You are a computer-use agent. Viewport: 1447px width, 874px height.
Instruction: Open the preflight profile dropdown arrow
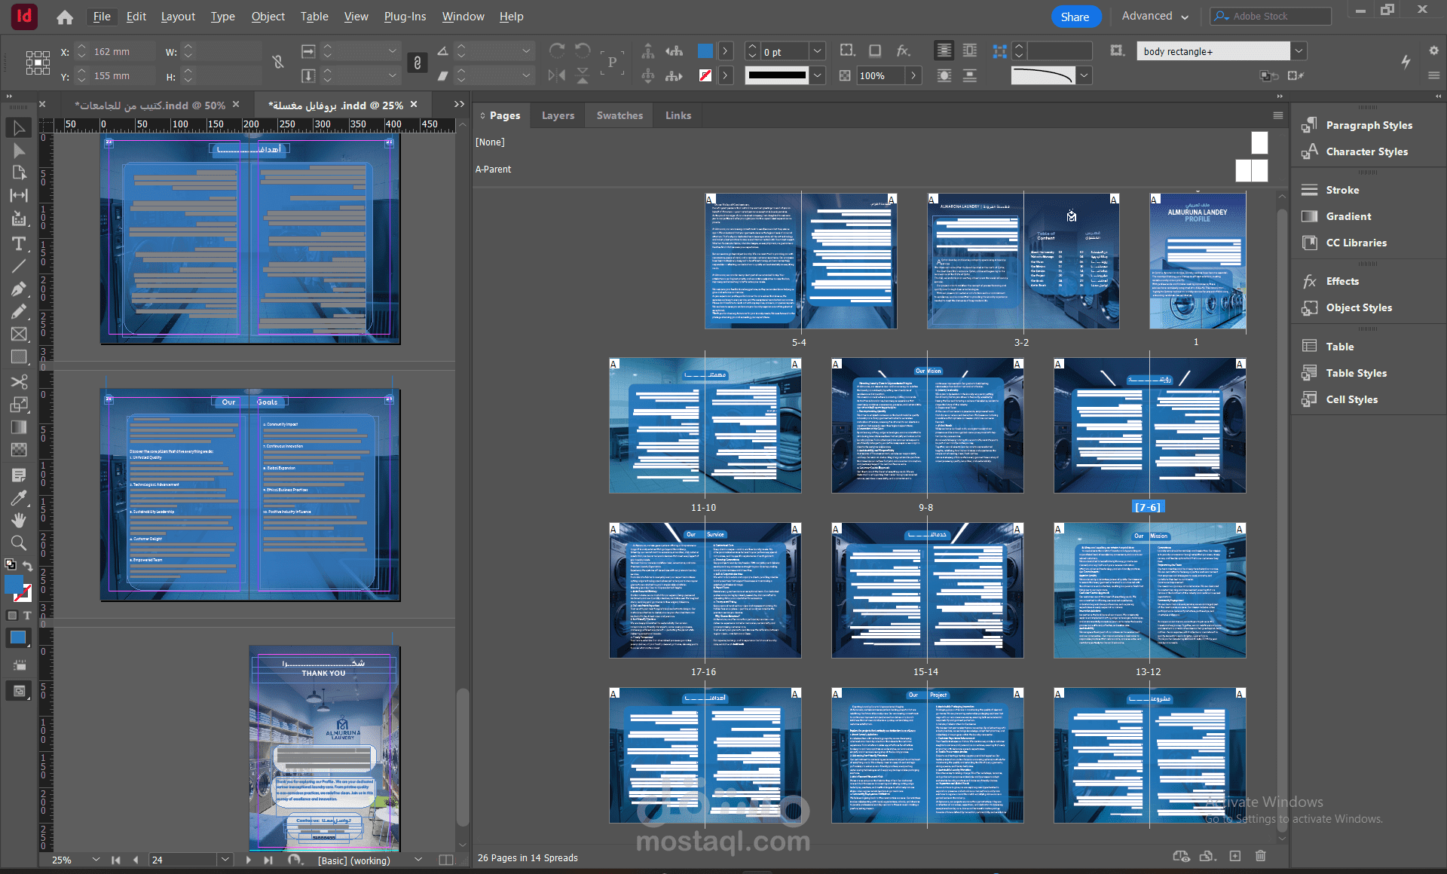pos(418,860)
